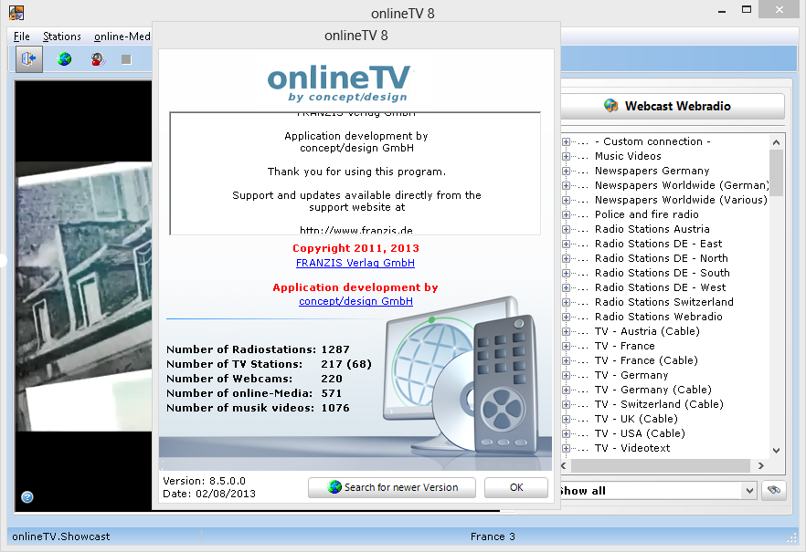Select TV - USA (Cable) entry
This screenshot has width=806, height=552.
(x=640, y=433)
